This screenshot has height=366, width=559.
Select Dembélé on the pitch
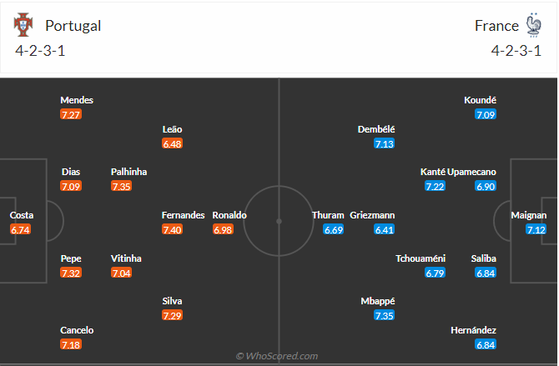coord(376,129)
